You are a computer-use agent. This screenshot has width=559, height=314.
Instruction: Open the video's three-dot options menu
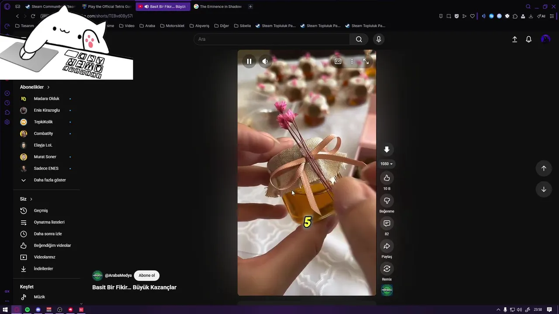352,61
